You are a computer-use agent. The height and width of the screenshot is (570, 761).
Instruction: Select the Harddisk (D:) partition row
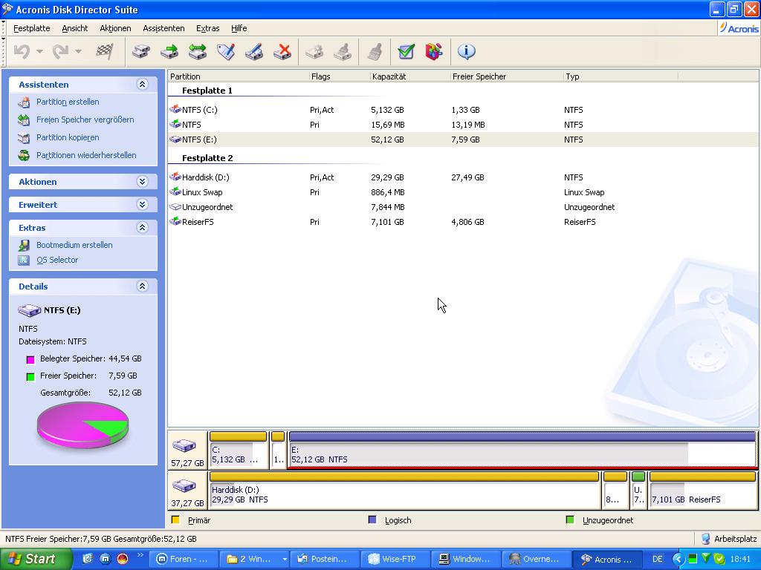pos(464,177)
